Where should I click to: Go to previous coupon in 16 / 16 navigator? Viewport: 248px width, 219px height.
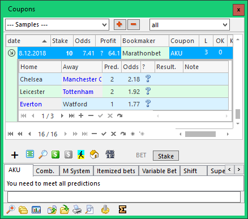coord(29,134)
